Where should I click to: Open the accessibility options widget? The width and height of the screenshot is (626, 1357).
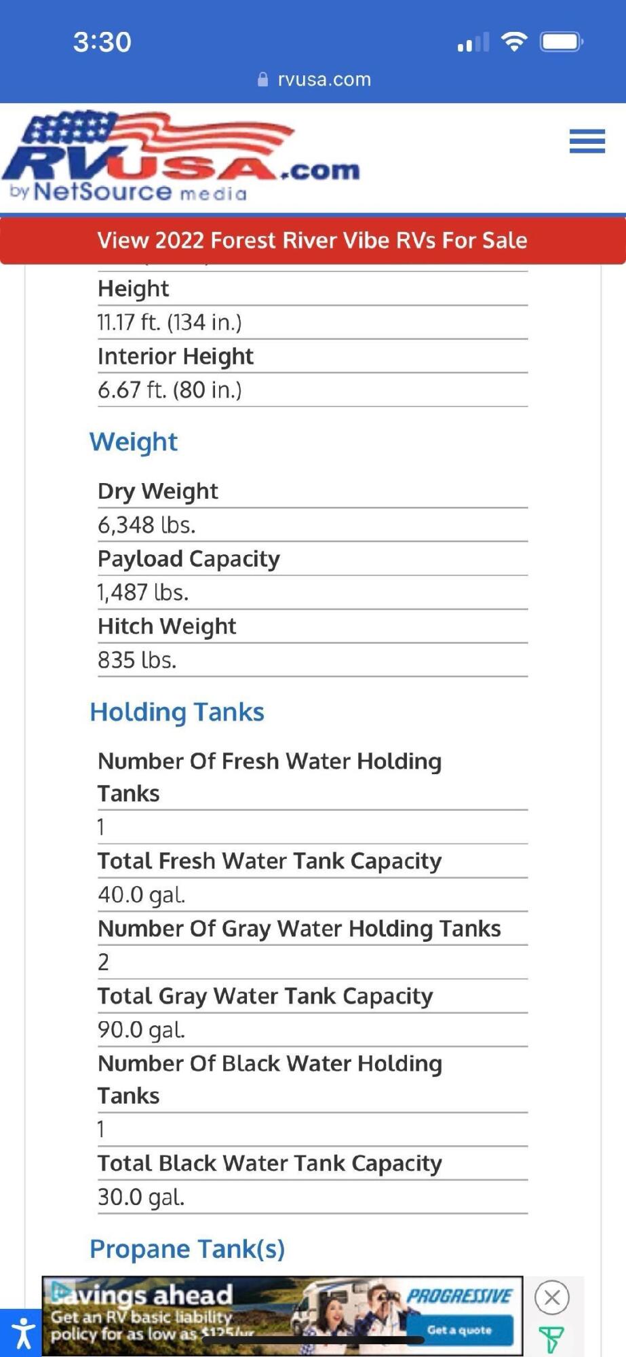click(22, 1333)
